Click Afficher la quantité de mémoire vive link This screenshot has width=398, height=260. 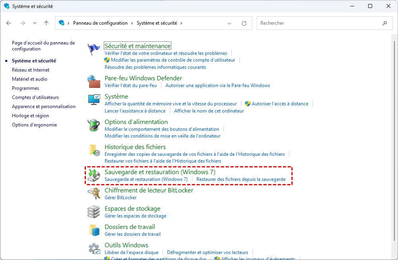point(171,104)
